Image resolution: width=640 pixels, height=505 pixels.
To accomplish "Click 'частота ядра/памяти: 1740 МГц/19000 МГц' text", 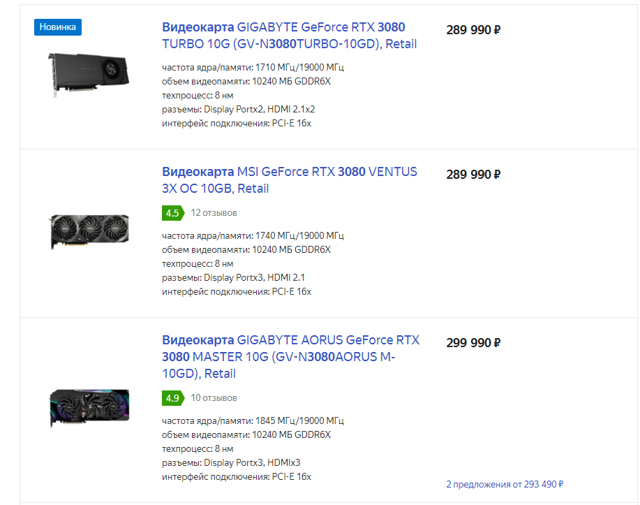I will 253,236.
